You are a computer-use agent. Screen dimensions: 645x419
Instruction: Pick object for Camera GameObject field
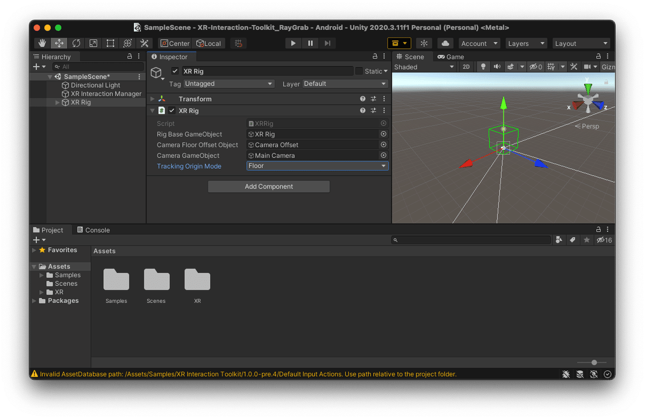pyautogui.click(x=384, y=155)
